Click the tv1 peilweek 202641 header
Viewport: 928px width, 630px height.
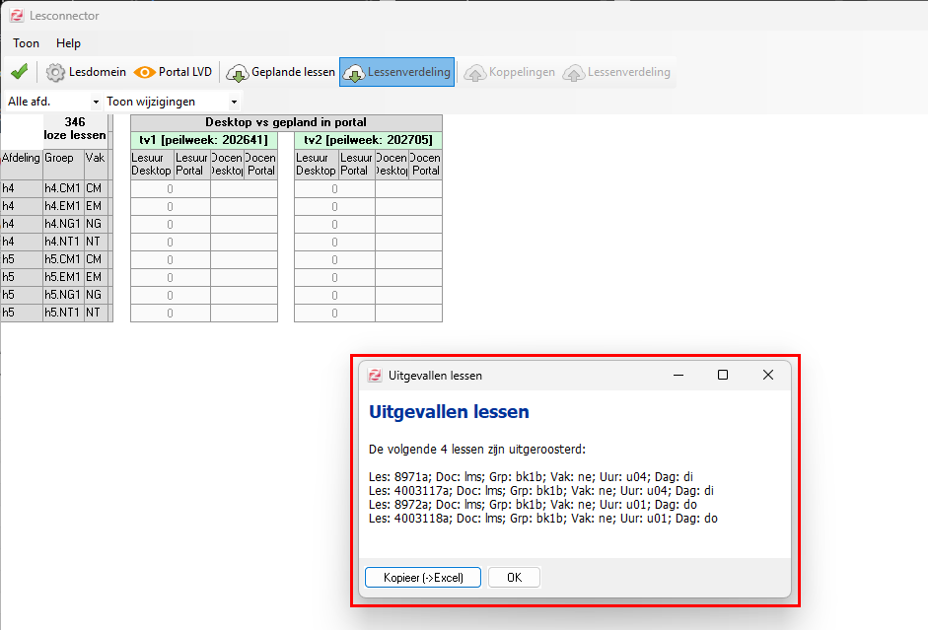point(203,140)
